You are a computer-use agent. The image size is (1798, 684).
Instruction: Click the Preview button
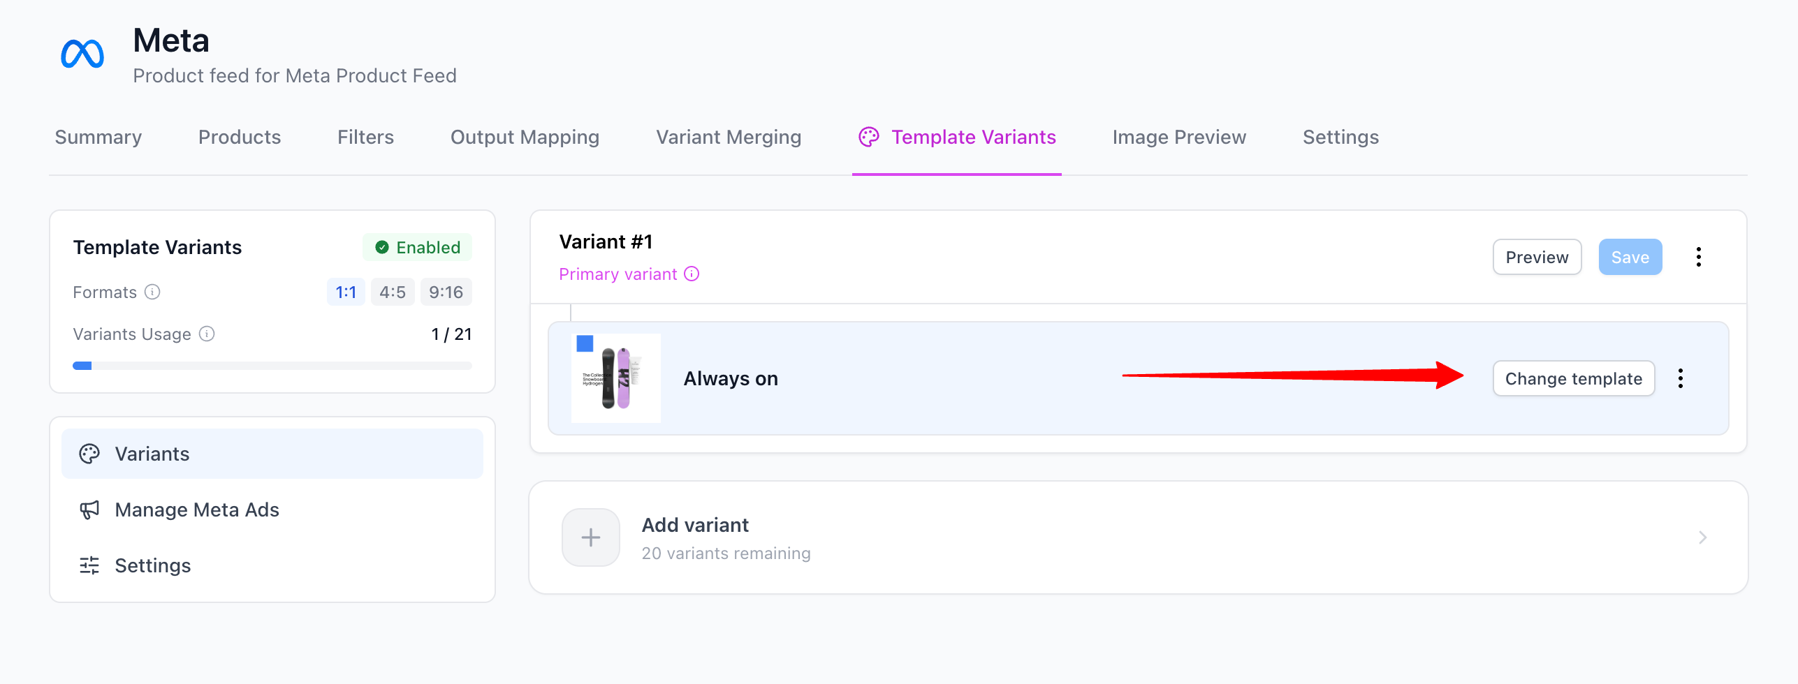point(1537,257)
